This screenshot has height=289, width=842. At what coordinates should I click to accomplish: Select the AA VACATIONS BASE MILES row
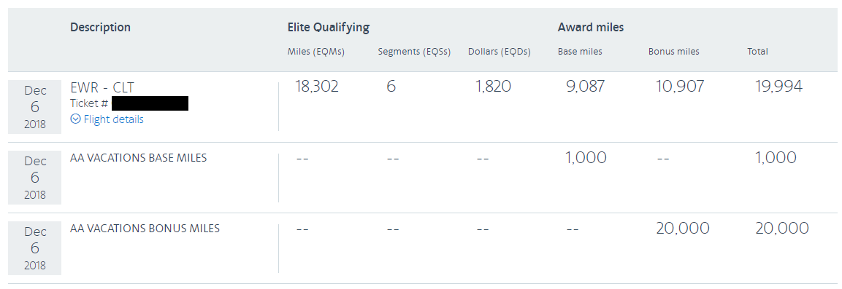tap(423, 178)
